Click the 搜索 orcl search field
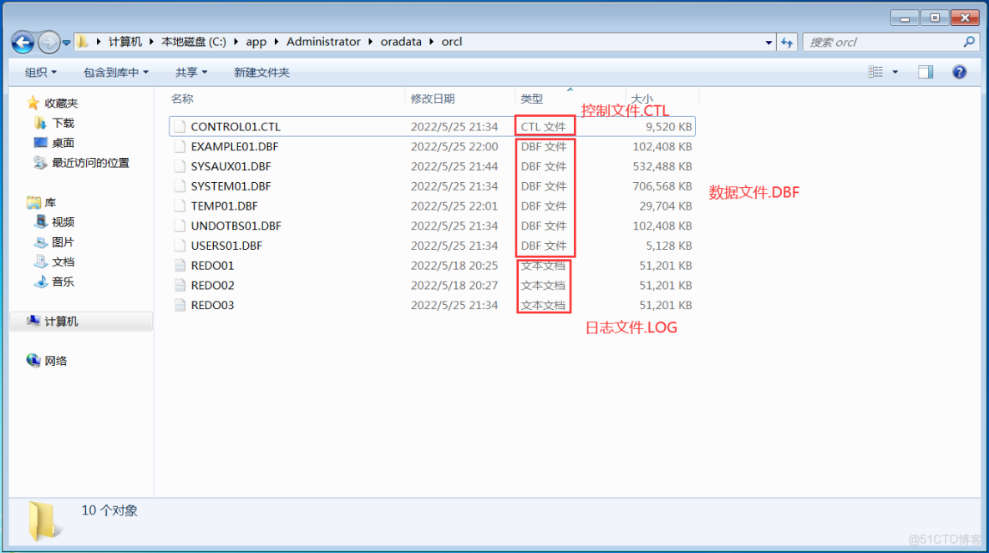This screenshot has height=553, width=989. 883,43
